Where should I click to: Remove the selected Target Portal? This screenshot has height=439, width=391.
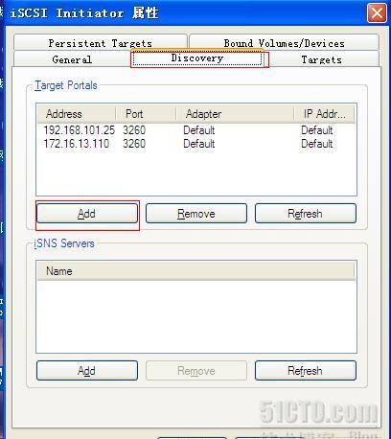(x=196, y=214)
